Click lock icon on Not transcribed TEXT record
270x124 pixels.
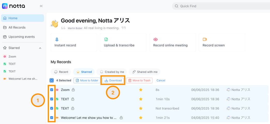coord(73,108)
